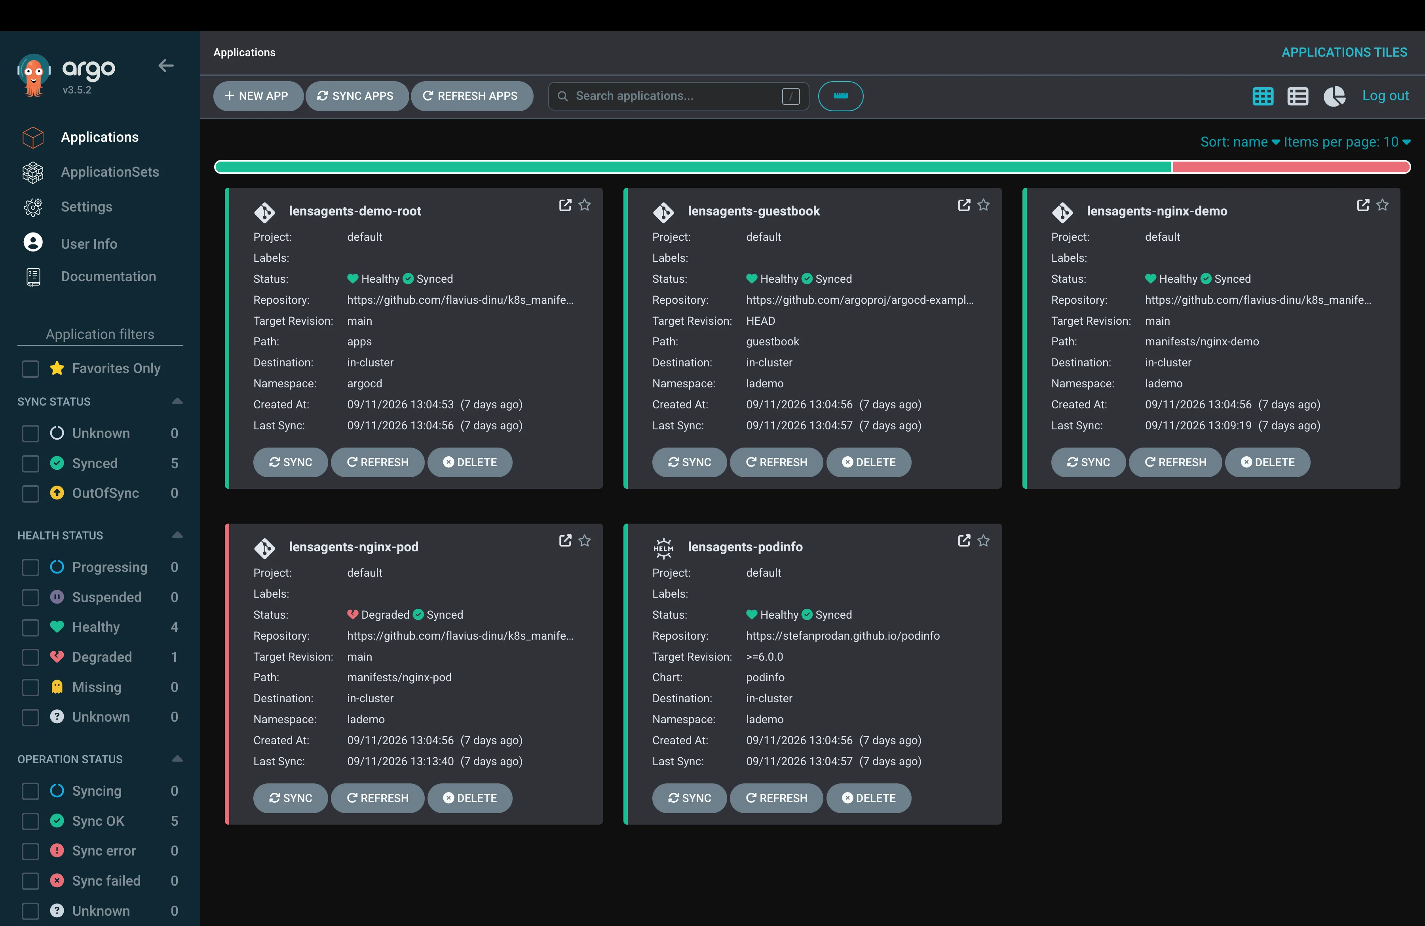1425x926 pixels.
Task: Check the OutOfSync filter checkbox
Action: (30, 493)
